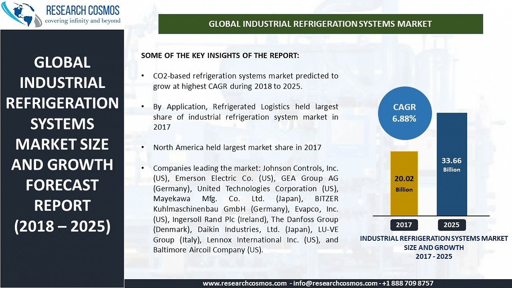Click the blue 2025 bar showing 33.66 Billion
This screenshot has width=512, height=288.
coord(451,164)
